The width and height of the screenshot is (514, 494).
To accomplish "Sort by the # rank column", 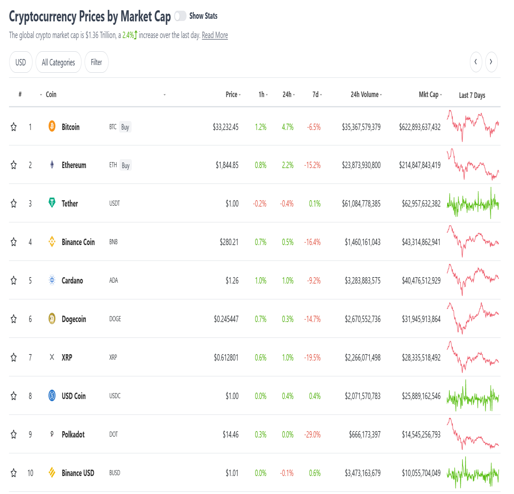I will 20,95.
